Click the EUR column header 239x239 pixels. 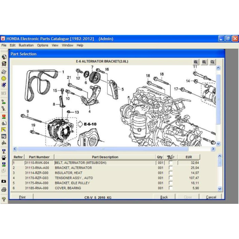tap(189, 157)
